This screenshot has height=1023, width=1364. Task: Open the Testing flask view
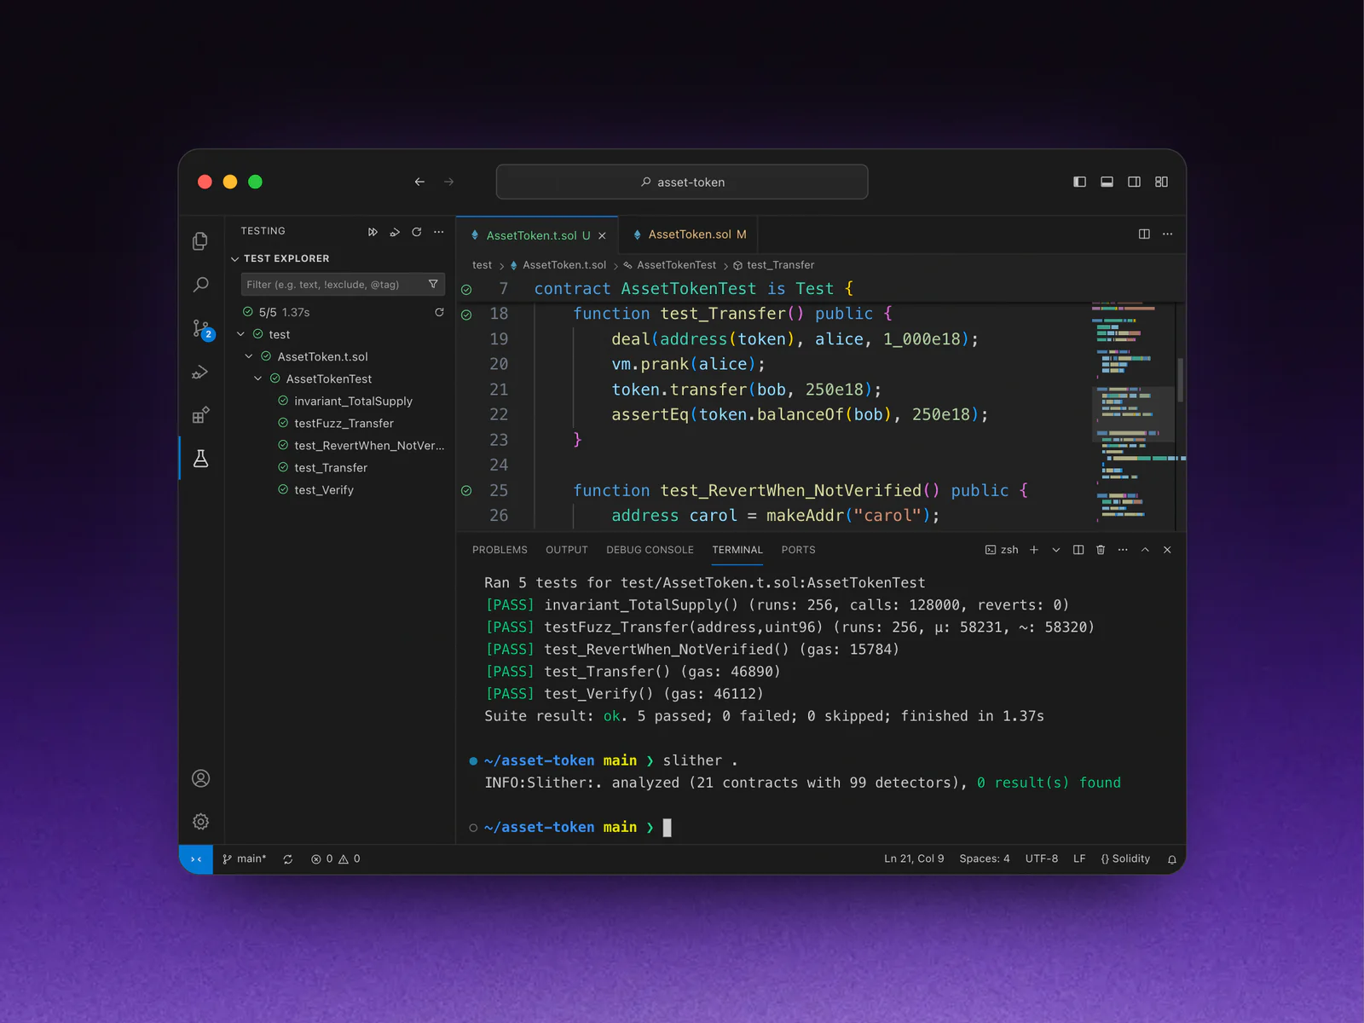(x=200, y=459)
